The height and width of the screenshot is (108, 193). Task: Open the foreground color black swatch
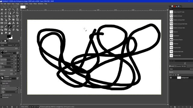click(x=9, y=36)
